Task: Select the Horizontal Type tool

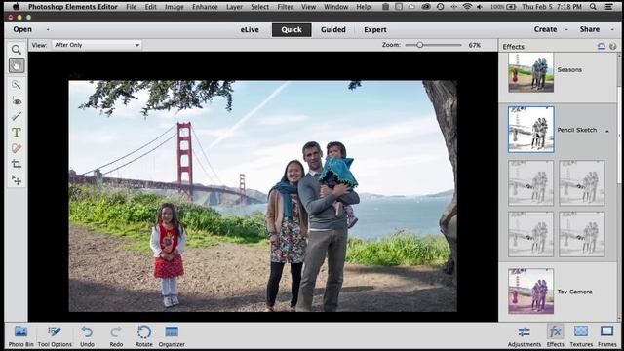Action: [17, 133]
